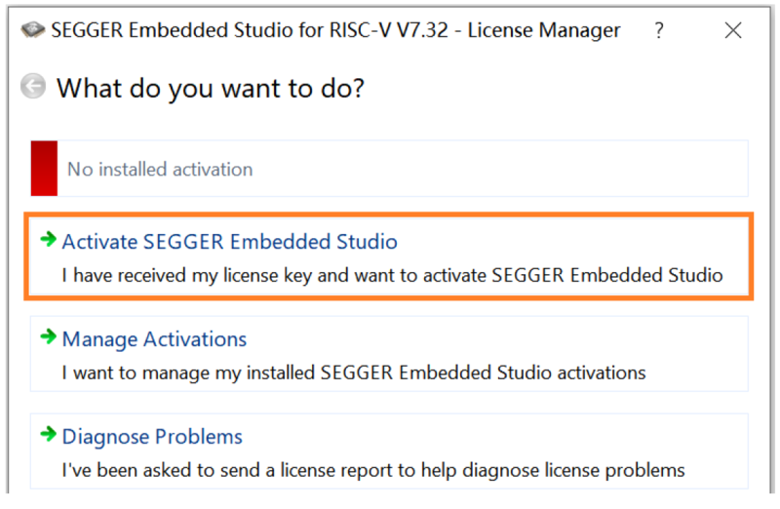Click the "What do you want to do?" heading
The width and height of the screenshot is (780, 509).
[211, 89]
